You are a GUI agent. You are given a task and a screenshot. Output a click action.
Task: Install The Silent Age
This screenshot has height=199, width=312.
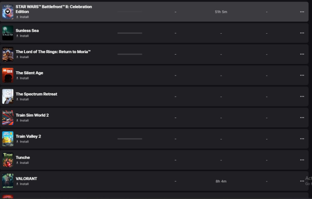(x=22, y=78)
